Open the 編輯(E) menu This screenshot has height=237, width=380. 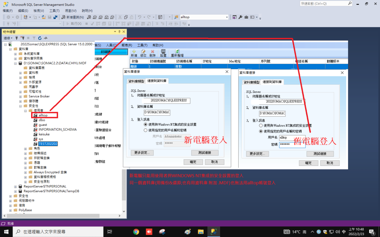coord(23,11)
